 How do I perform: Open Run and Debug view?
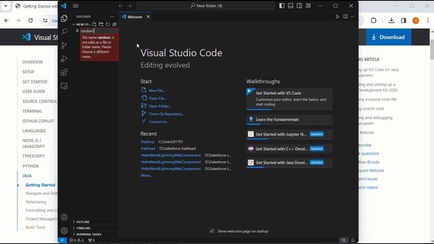[64, 59]
